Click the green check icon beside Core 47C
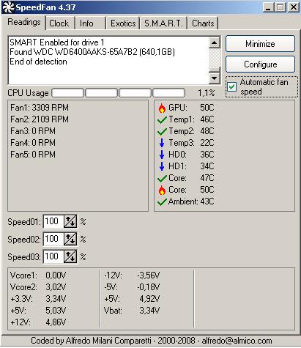Image resolution: width=301 pixels, height=348 pixels. pyautogui.click(x=162, y=178)
